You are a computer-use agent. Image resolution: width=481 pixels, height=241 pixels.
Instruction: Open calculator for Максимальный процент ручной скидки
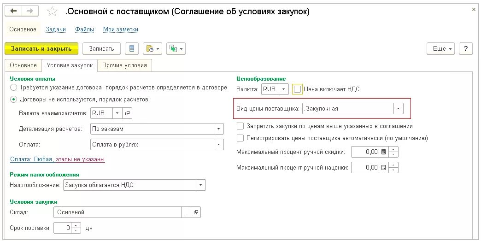point(383,152)
